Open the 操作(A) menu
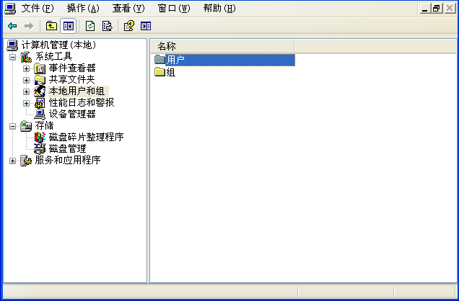 click(x=83, y=9)
